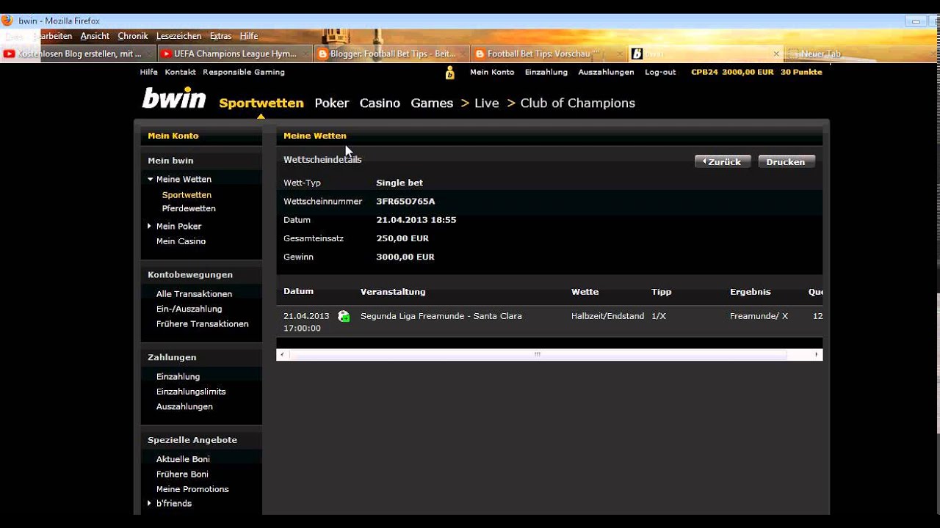Click the Firefox icon in the title bar
This screenshot has height=528, width=940.
[7, 21]
